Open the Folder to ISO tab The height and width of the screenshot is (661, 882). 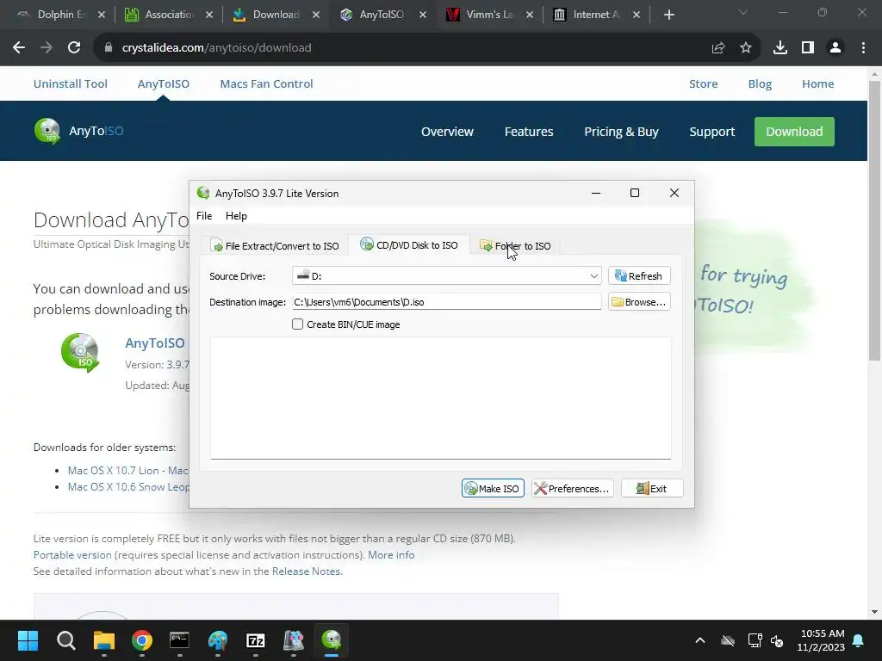515,245
